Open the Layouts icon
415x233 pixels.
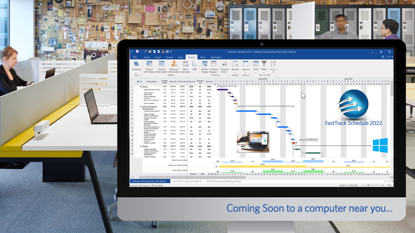(x=246, y=64)
